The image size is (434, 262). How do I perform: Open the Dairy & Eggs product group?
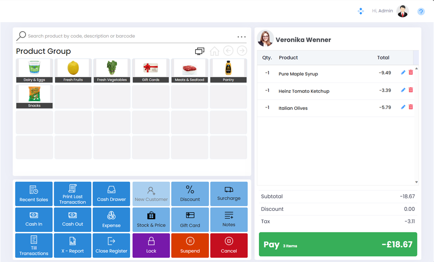(x=34, y=71)
